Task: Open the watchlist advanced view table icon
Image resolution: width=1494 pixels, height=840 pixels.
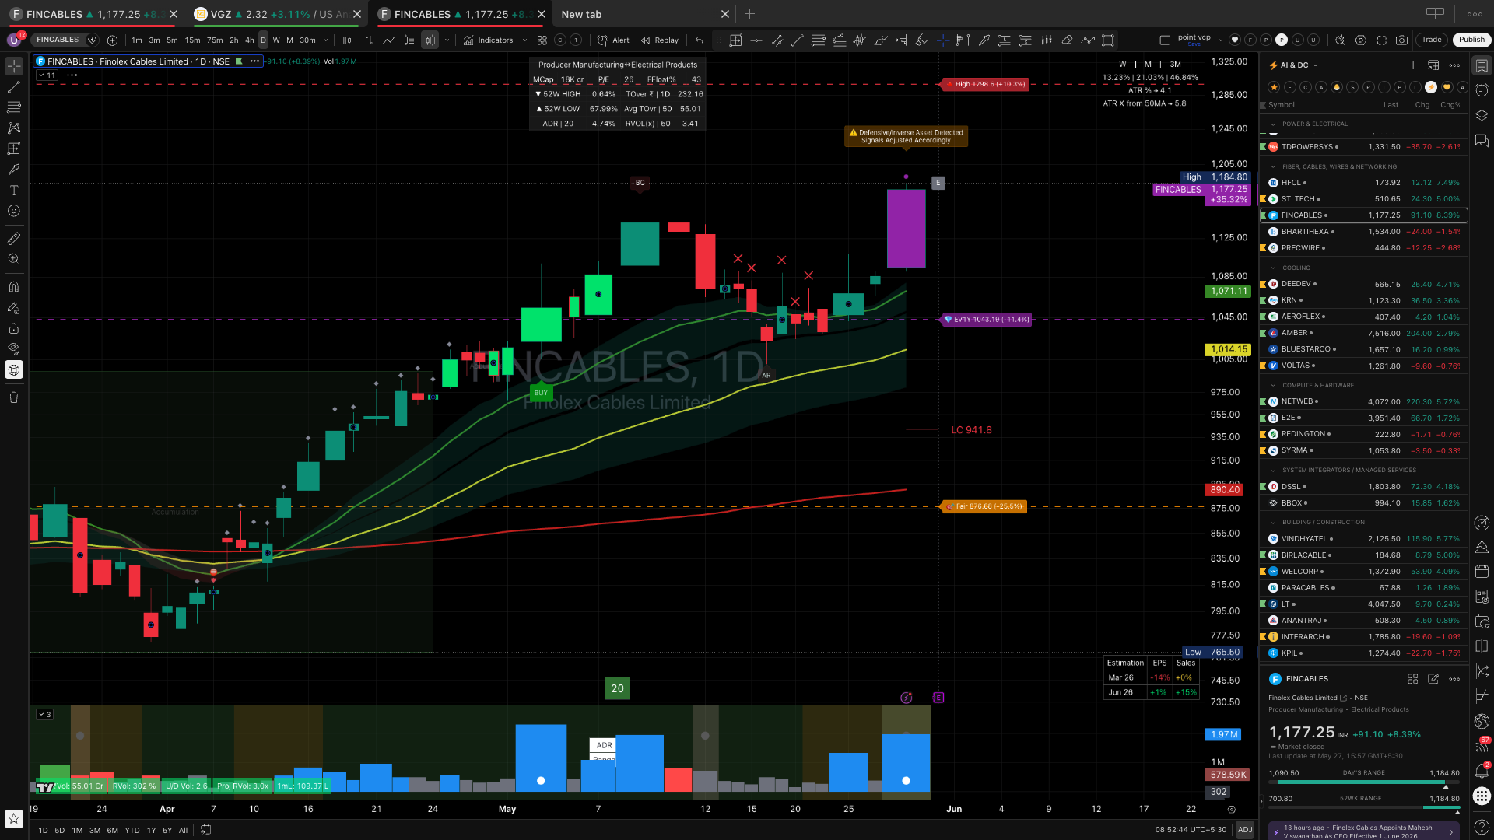Action: 1433,65
